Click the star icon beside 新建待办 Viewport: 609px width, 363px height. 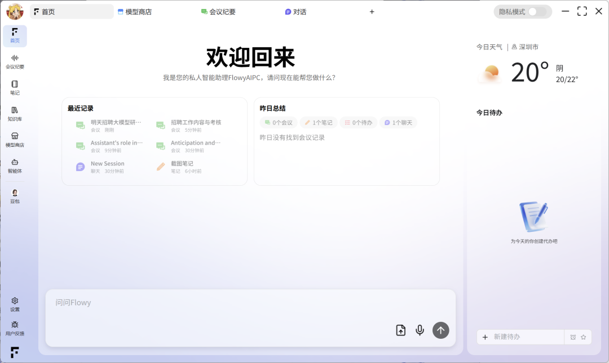click(583, 337)
